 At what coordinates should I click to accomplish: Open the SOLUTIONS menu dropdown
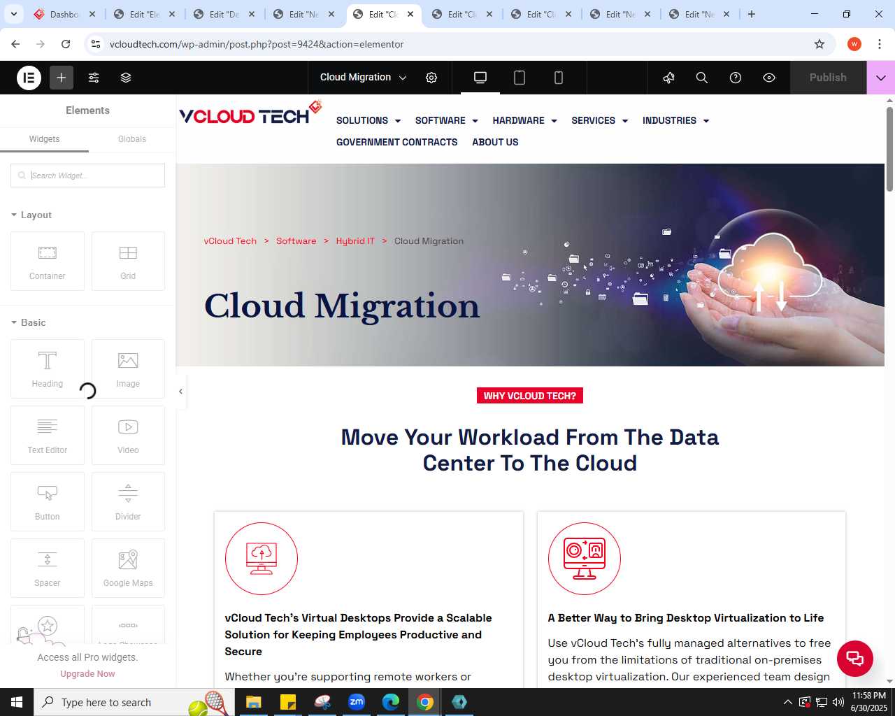tap(368, 120)
